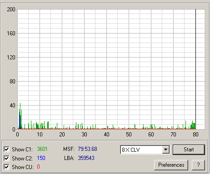Click the MSF value 79:53.68
210x174 pixels.
click(x=87, y=149)
